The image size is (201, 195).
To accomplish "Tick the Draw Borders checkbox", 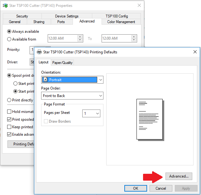I will pos(46,121).
